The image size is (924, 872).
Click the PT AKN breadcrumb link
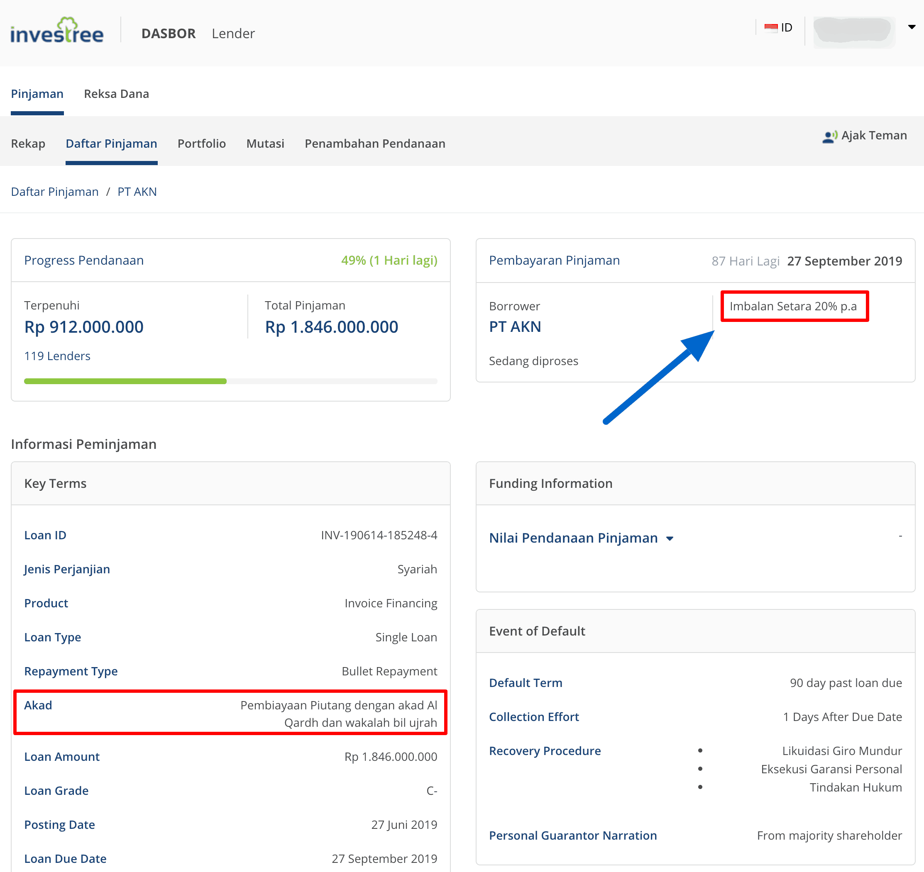(x=137, y=192)
